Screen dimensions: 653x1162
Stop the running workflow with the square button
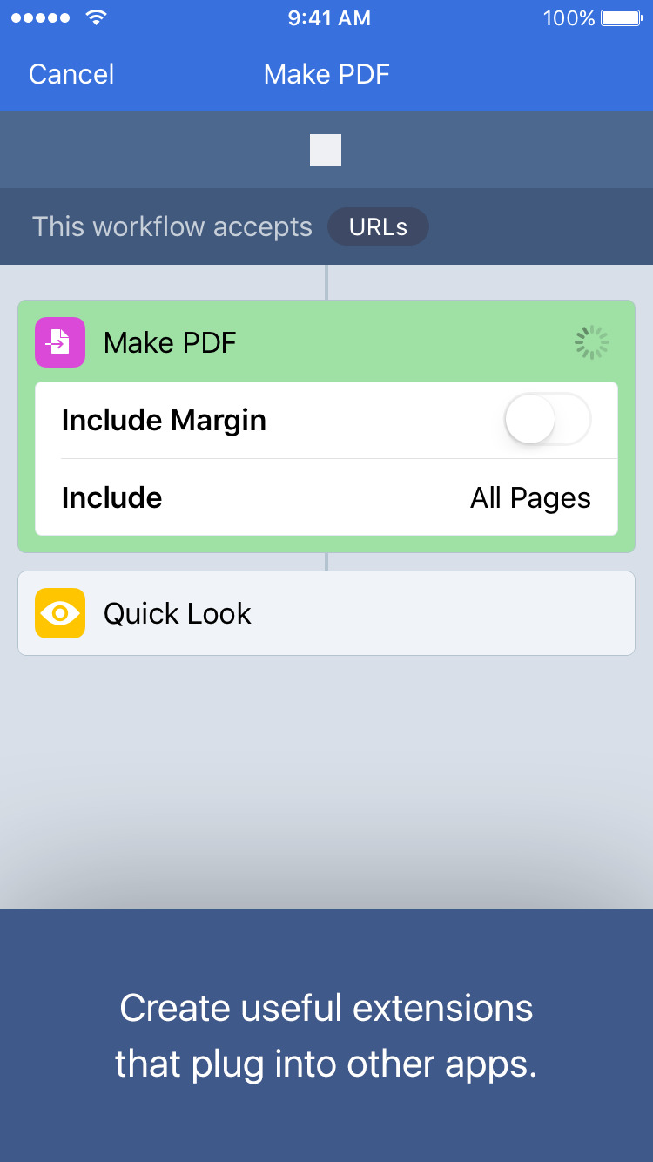(x=326, y=150)
